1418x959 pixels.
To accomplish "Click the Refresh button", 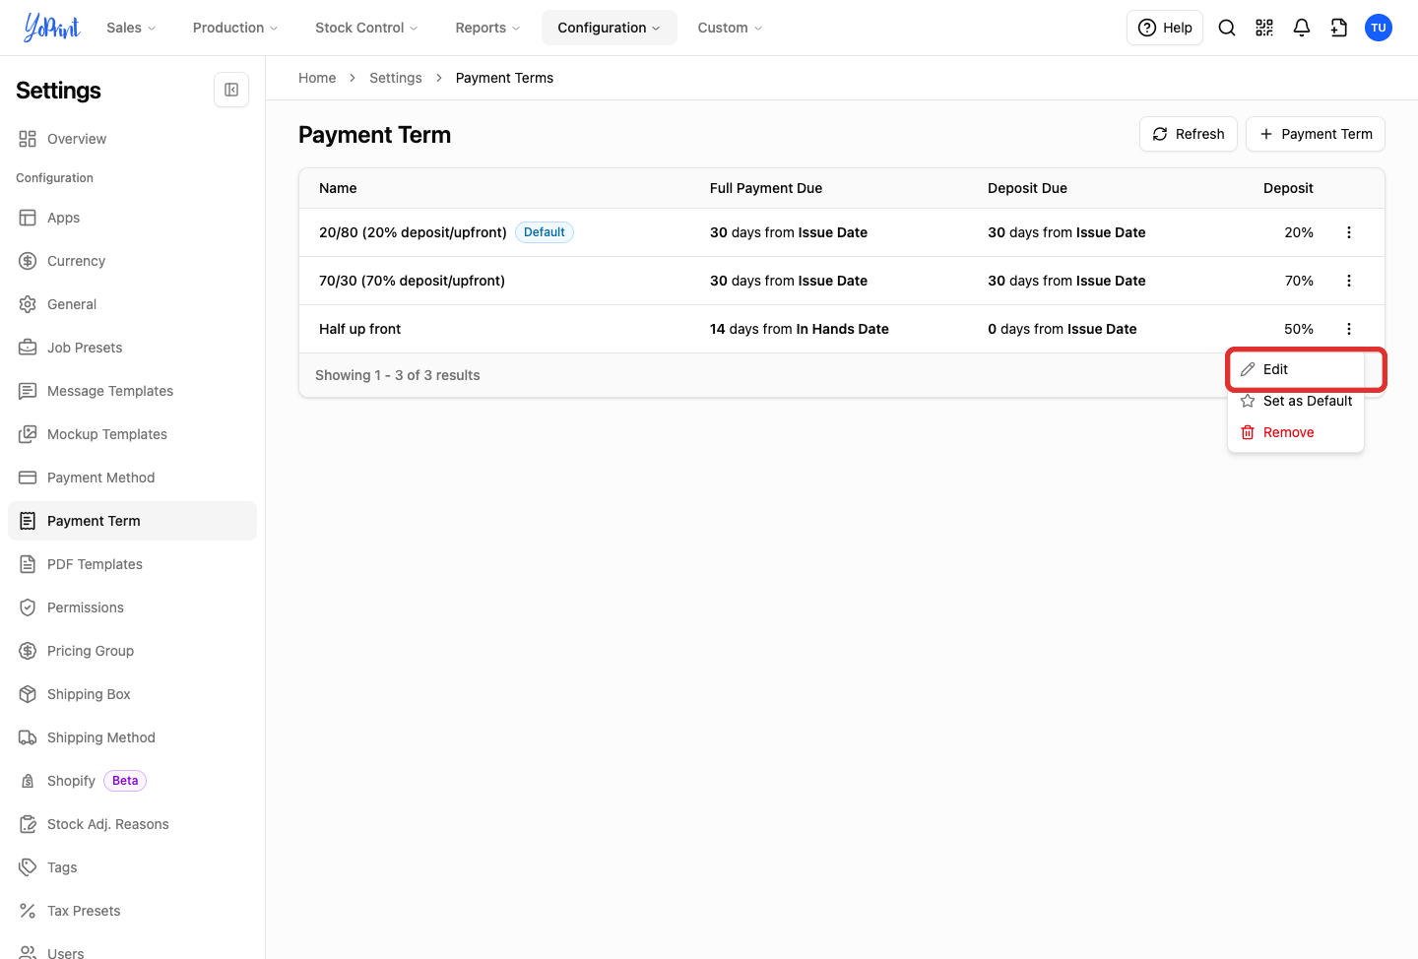I will click(1189, 134).
